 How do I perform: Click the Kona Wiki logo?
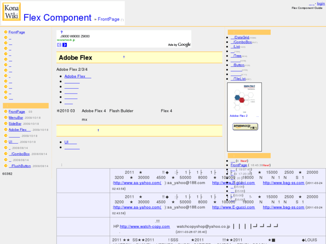point(12,12)
